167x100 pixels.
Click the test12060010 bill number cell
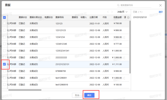(x=62, y=85)
